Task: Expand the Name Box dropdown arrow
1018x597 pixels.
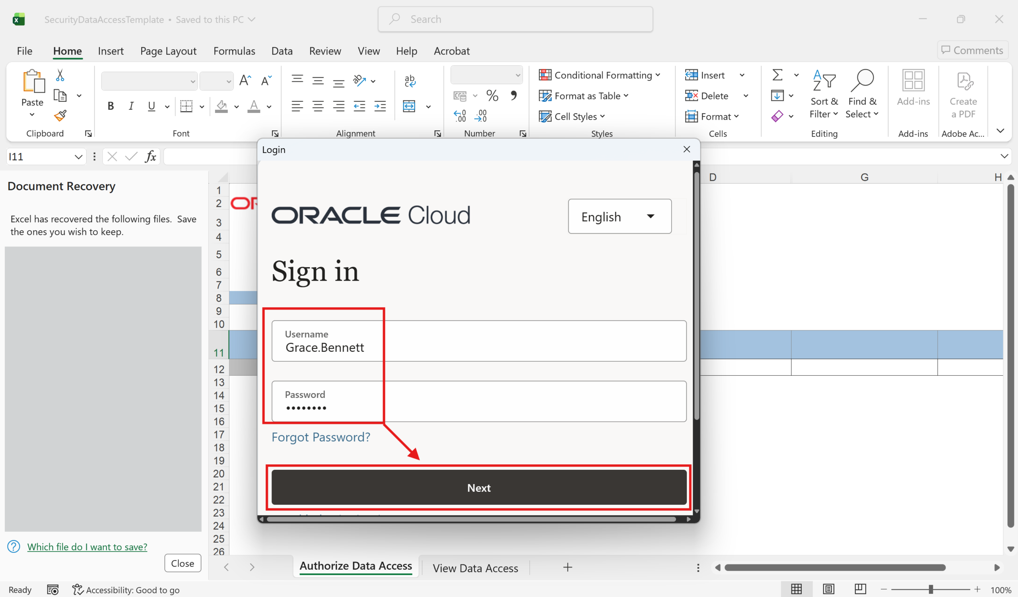Action: [78, 157]
